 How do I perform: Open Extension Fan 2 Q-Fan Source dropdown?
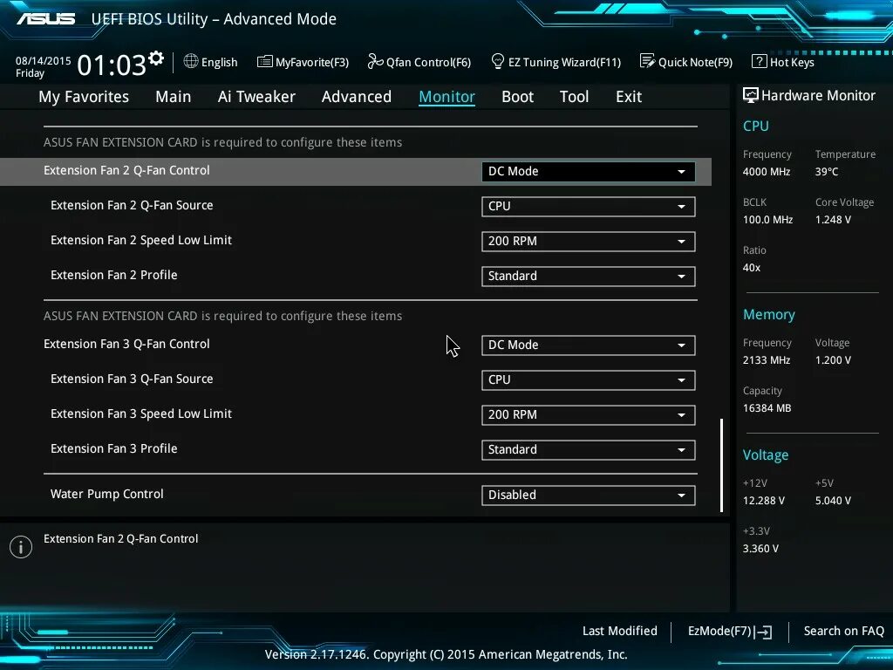(x=589, y=206)
